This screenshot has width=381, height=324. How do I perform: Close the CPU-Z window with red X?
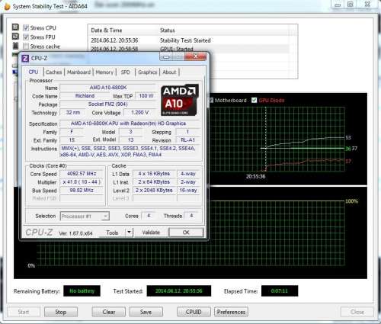click(195, 56)
